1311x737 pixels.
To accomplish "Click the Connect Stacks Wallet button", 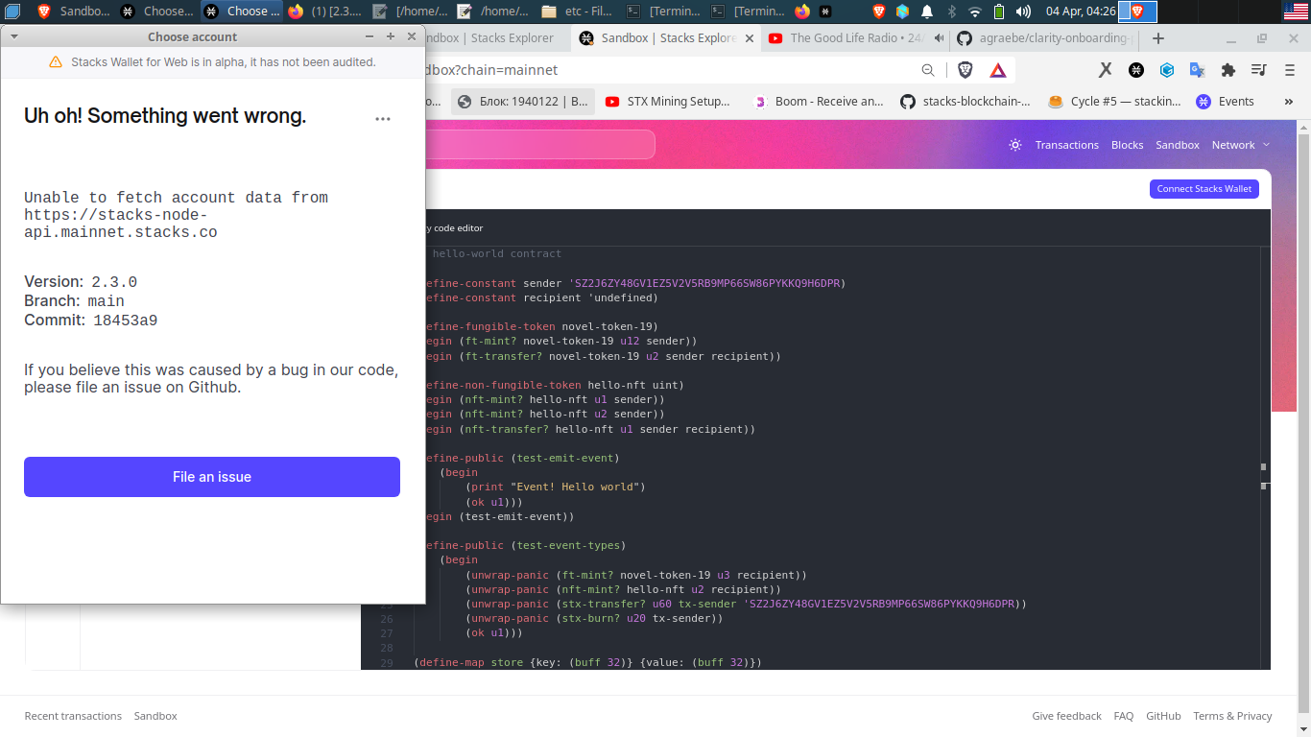I will (x=1204, y=189).
